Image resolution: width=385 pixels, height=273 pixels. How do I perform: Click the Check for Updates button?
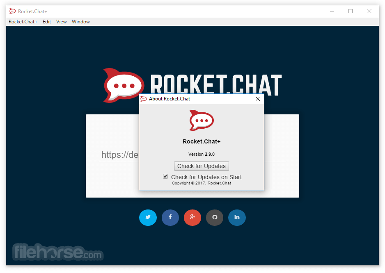pos(202,166)
